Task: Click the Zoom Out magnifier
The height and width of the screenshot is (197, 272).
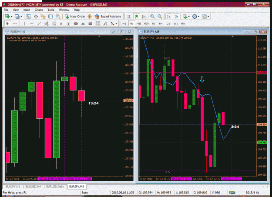Action: (160, 17)
